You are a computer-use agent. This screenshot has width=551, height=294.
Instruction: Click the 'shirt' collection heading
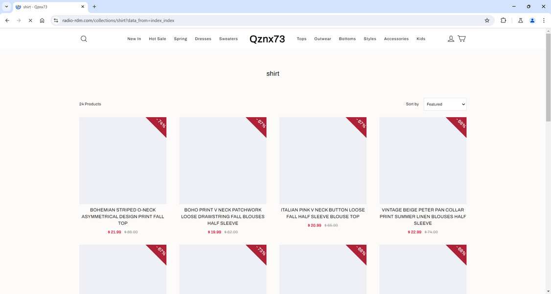(273, 74)
